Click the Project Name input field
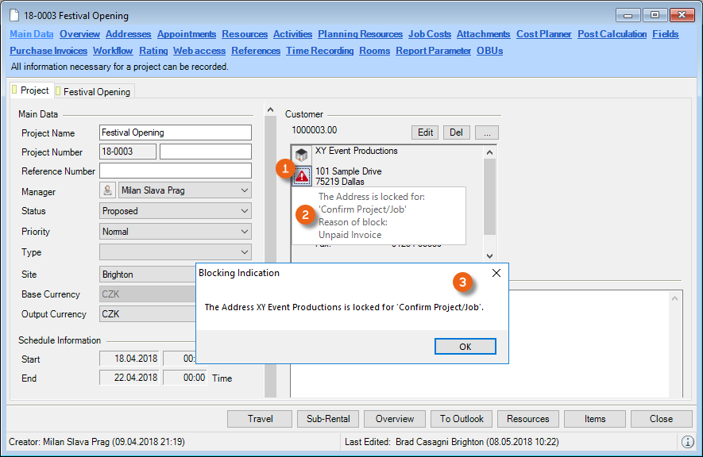The height and width of the screenshot is (457, 703). [175, 132]
